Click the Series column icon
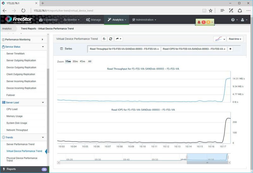 tap(61, 49)
